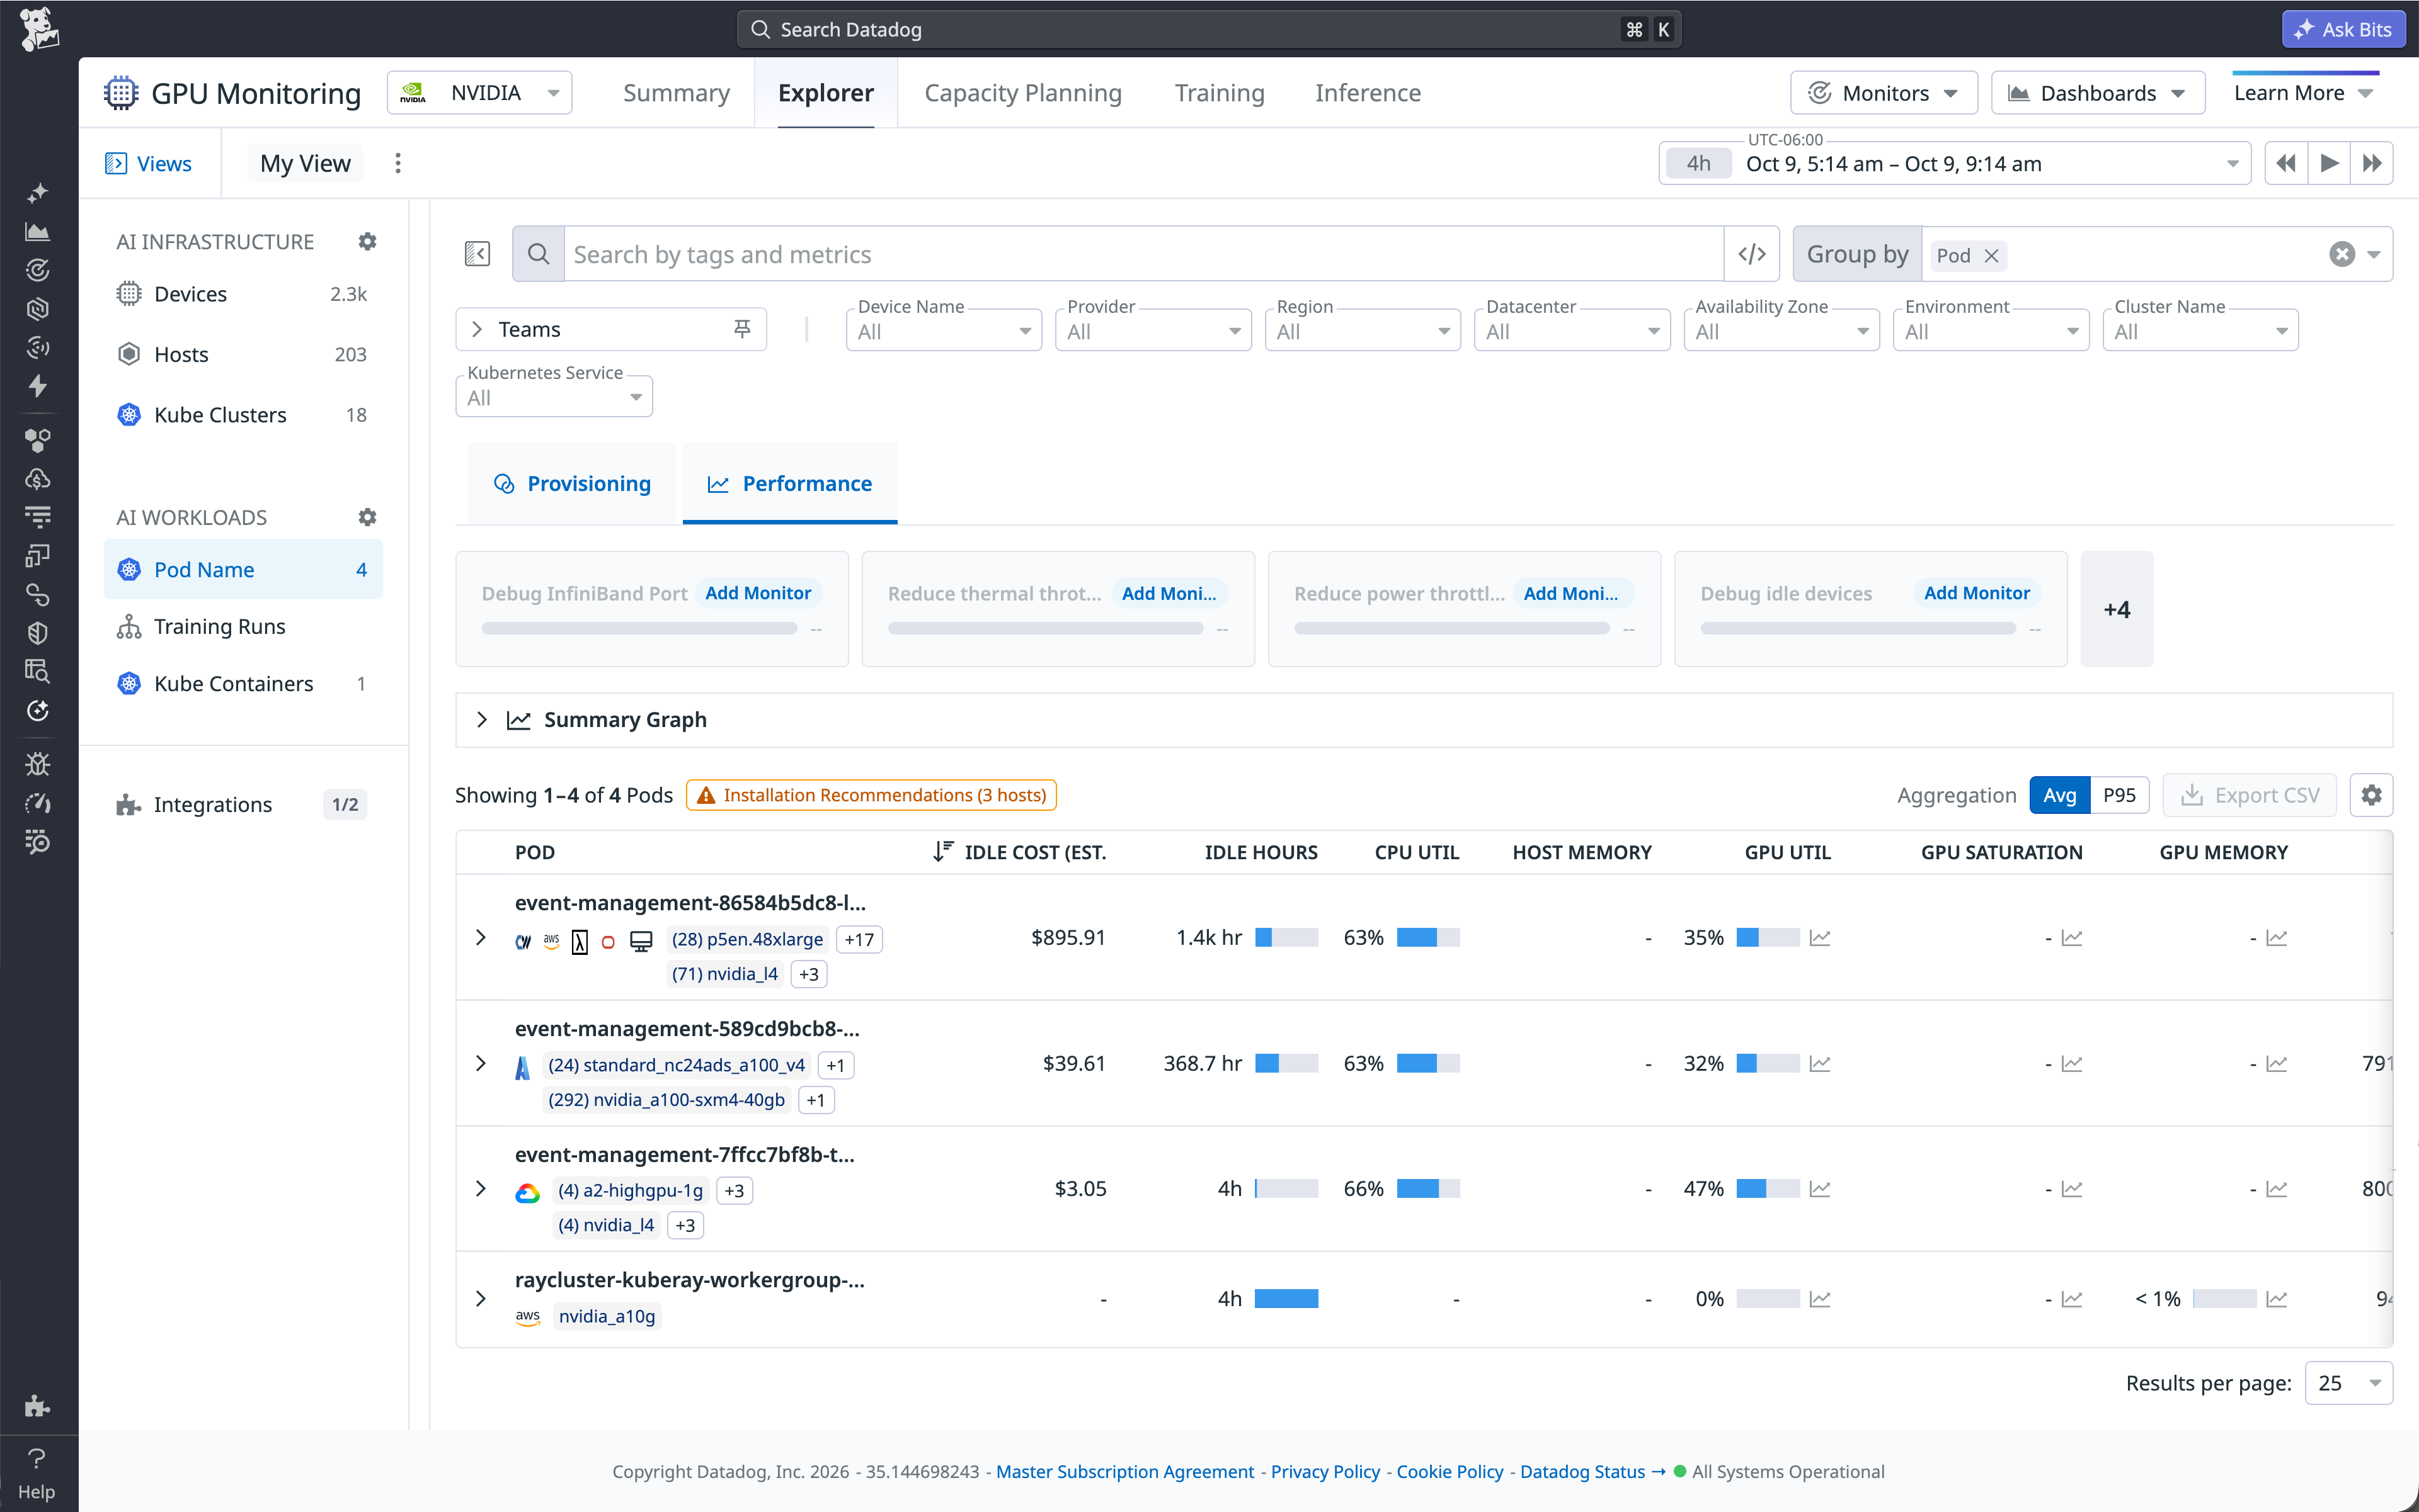Open GPU util graph for raycluster row
Screen dimensions: 2419x1512
click(x=1821, y=1299)
